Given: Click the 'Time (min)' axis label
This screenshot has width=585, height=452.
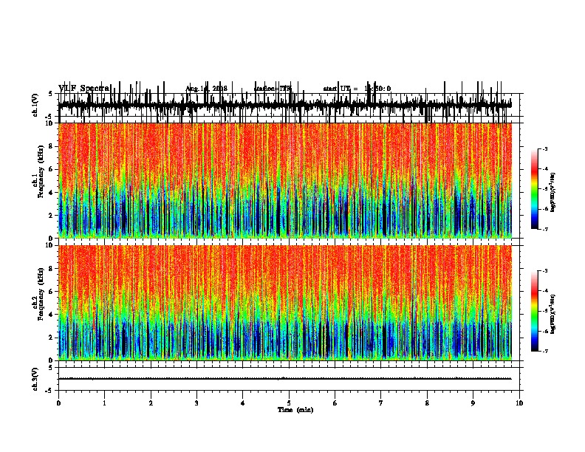Looking at the screenshot, I should point(295,410).
